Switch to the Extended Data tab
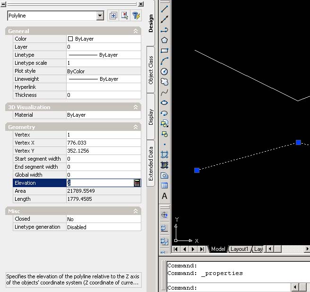 coord(151,163)
